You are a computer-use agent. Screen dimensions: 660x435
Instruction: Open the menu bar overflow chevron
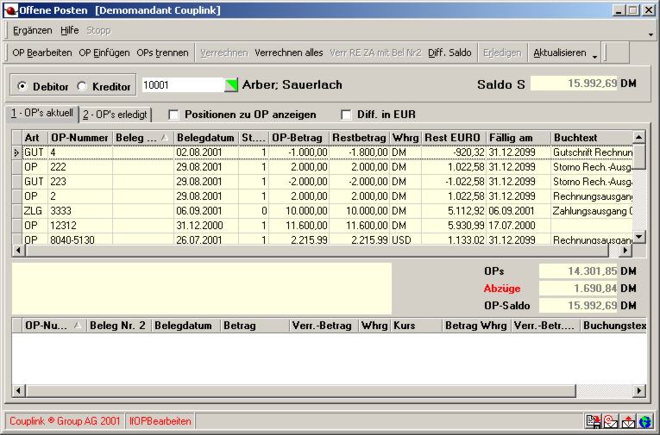pos(651,34)
